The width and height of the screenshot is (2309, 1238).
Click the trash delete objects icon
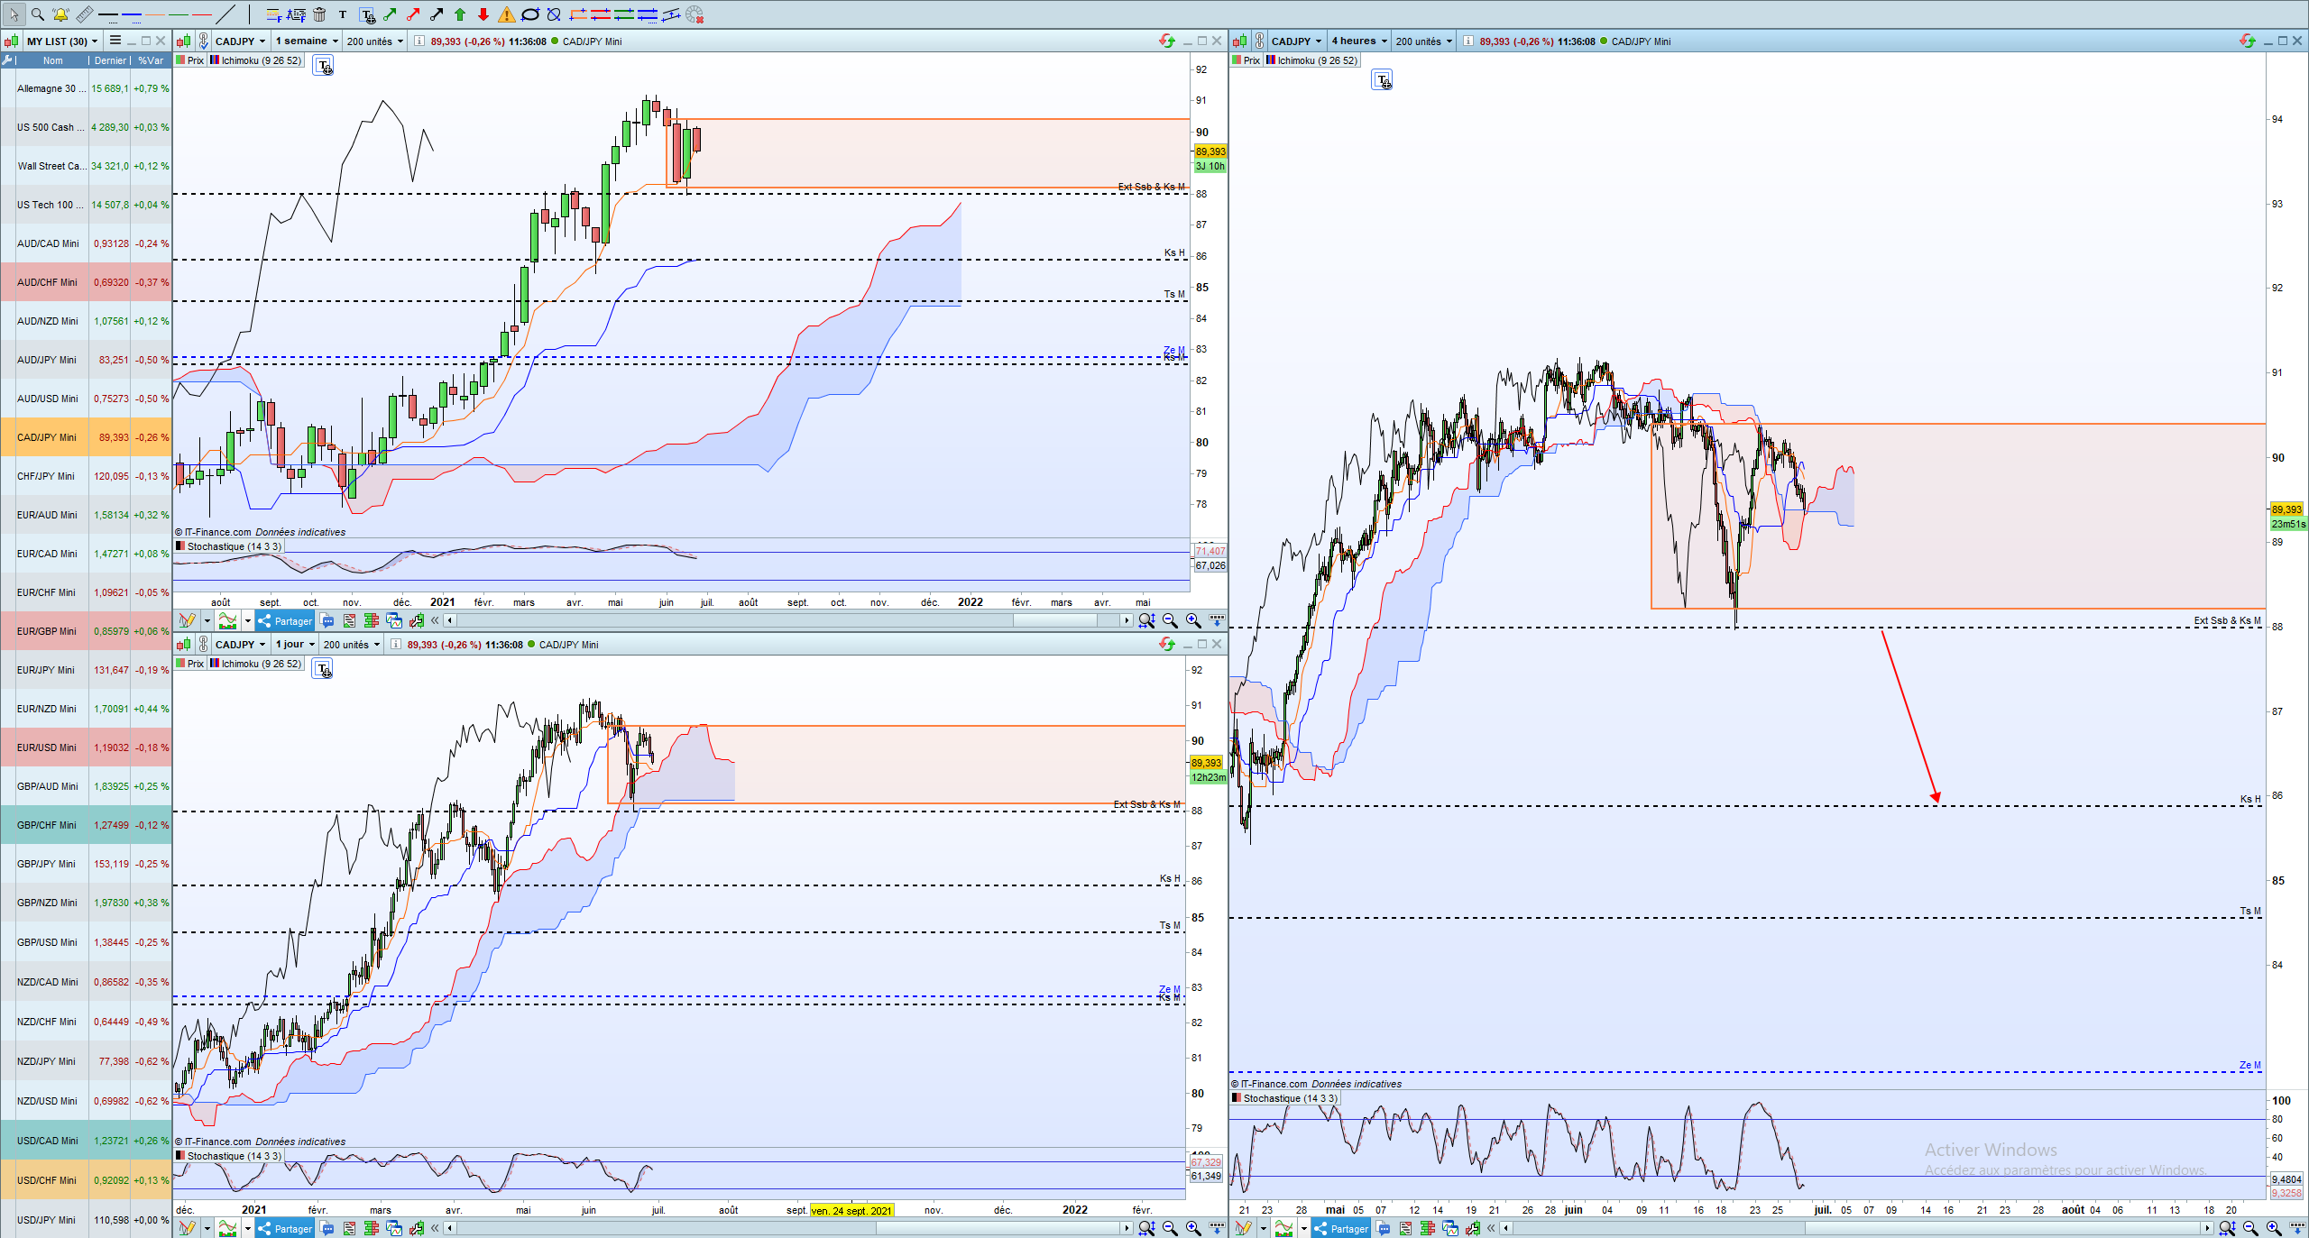click(x=319, y=14)
